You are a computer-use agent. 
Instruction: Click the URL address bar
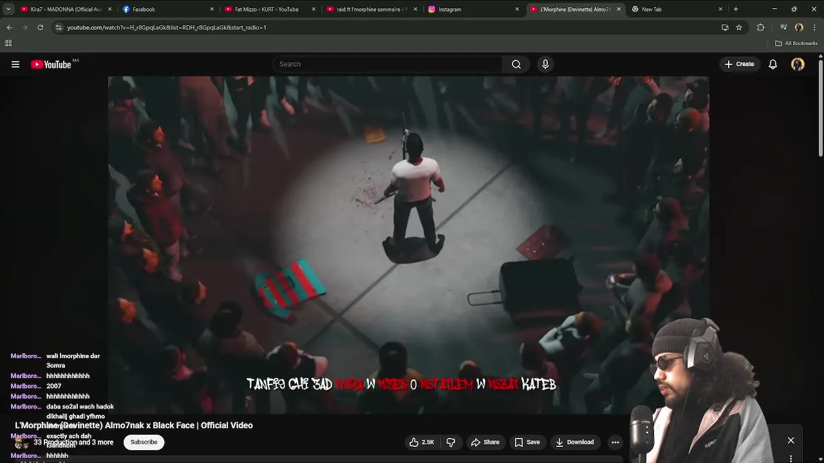(x=386, y=27)
